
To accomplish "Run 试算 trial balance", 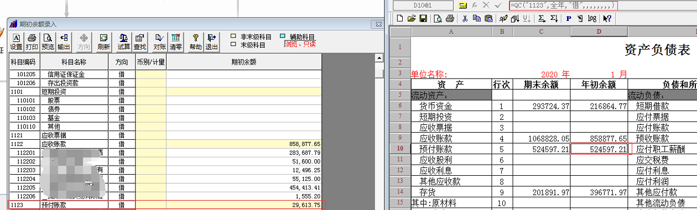I will pos(124,42).
